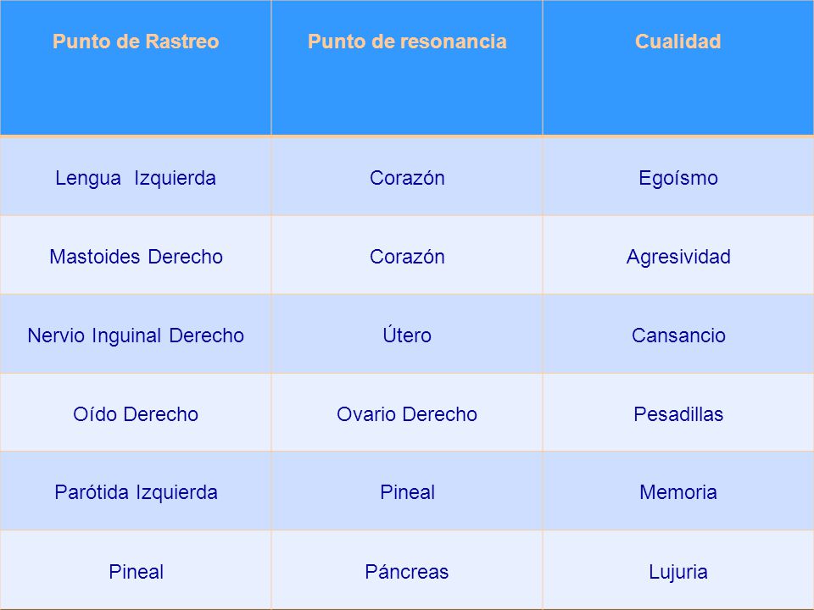Click Pineal in the Rastreo column
This screenshot has width=814, height=610.
136,572
